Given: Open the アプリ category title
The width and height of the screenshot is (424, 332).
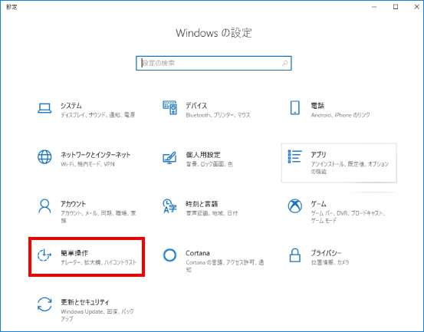Looking at the screenshot, I should [318, 155].
